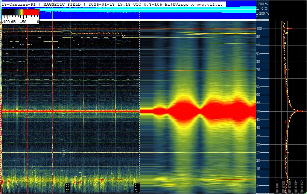Click the 16:00 time label

click(x=67, y=188)
